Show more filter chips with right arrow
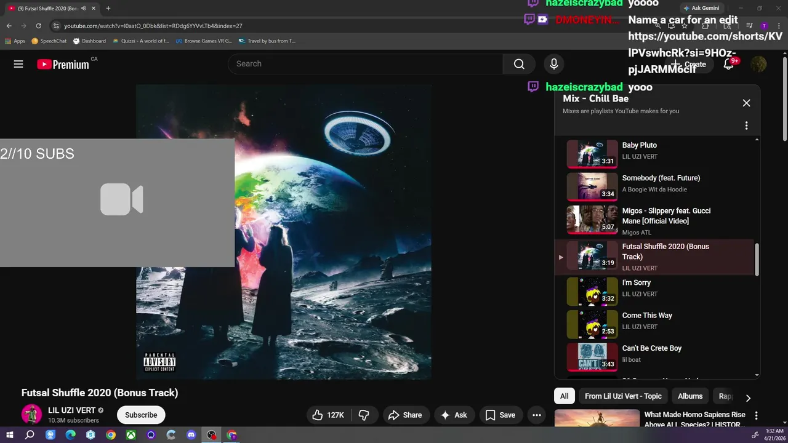Image resolution: width=788 pixels, height=443 pixels. click(x=748, y=397)
